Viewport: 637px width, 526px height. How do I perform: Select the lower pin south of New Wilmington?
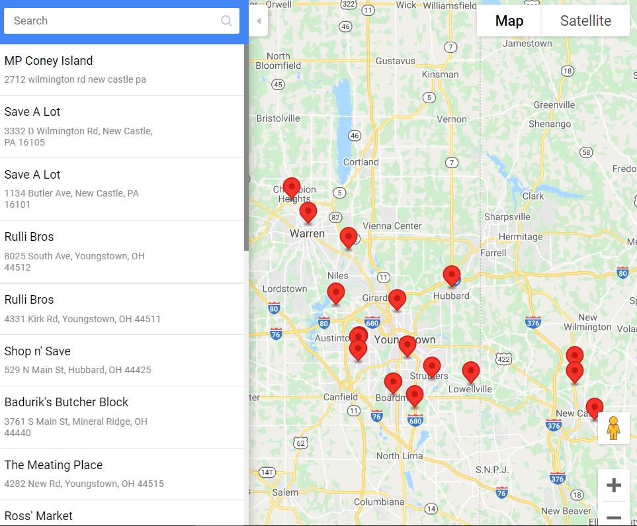pos(575,373)
